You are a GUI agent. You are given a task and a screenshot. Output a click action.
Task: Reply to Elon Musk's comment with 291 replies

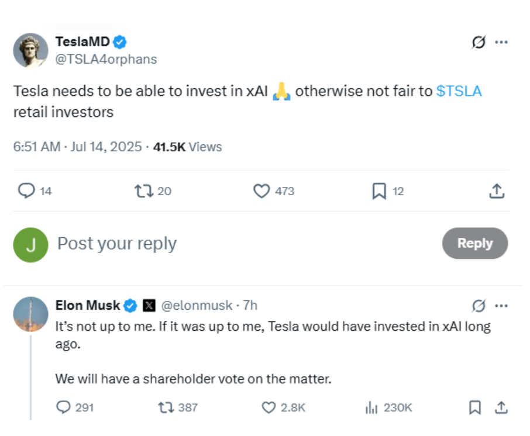tap(63, 407)
